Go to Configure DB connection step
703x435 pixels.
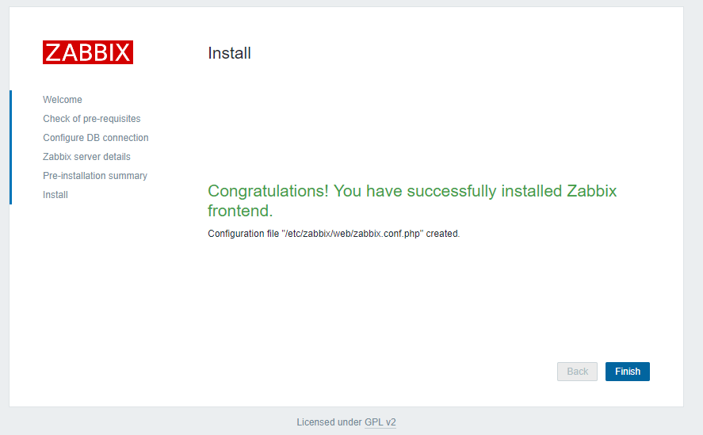[x=96, y=138]
